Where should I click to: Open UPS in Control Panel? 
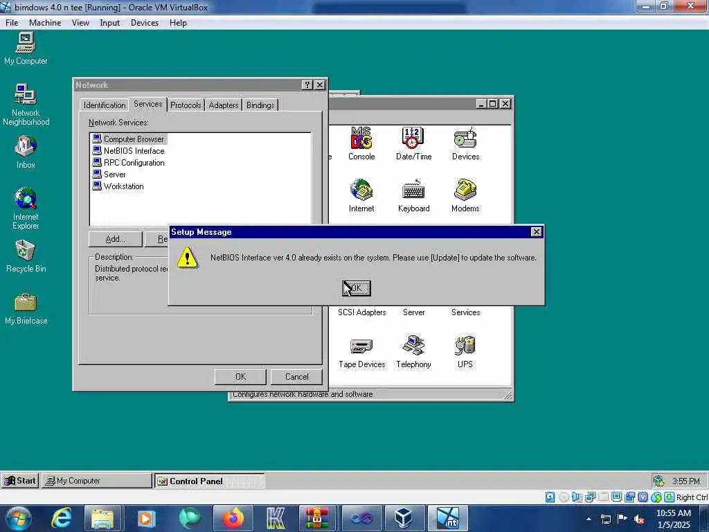465,352
